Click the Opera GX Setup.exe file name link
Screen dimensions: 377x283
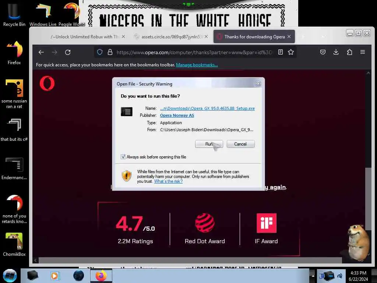pos(207,108)
